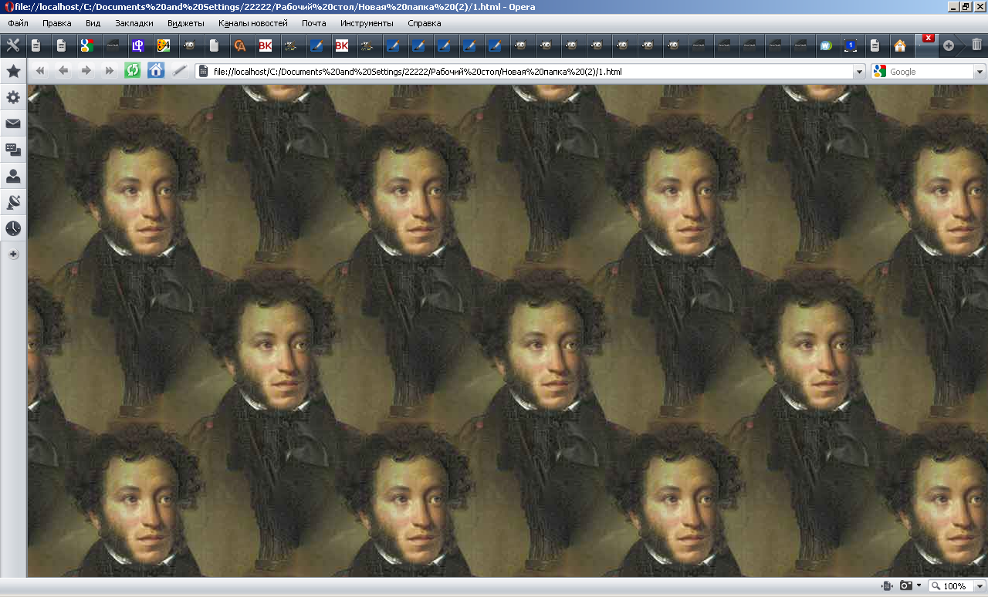Image resolution: width=988 pixels, height=597 pixels.
Task: Switch to the orange CA tab
Action: click(x=240, y=46)
